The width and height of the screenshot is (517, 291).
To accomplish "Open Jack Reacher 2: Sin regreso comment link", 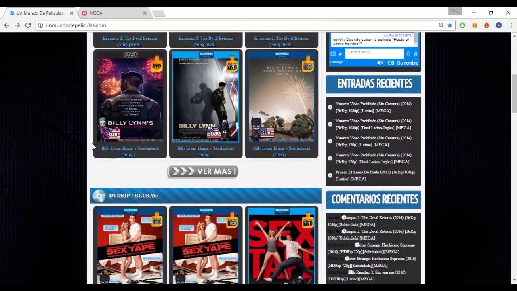I will [x=366, y=276].
